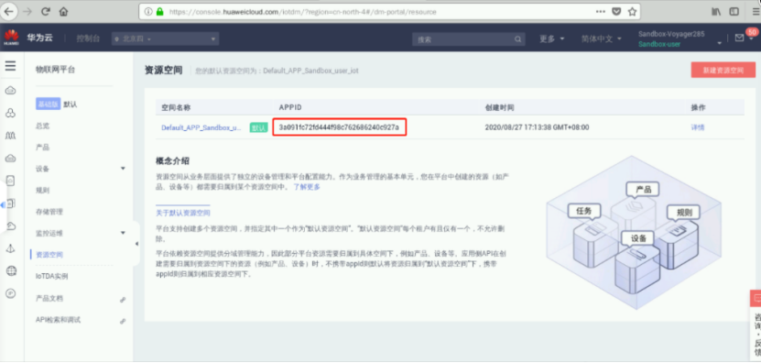Open the Default_APP_Sandbox_u... space link
The height and width of the screenshot is (363, 761).
201,127
